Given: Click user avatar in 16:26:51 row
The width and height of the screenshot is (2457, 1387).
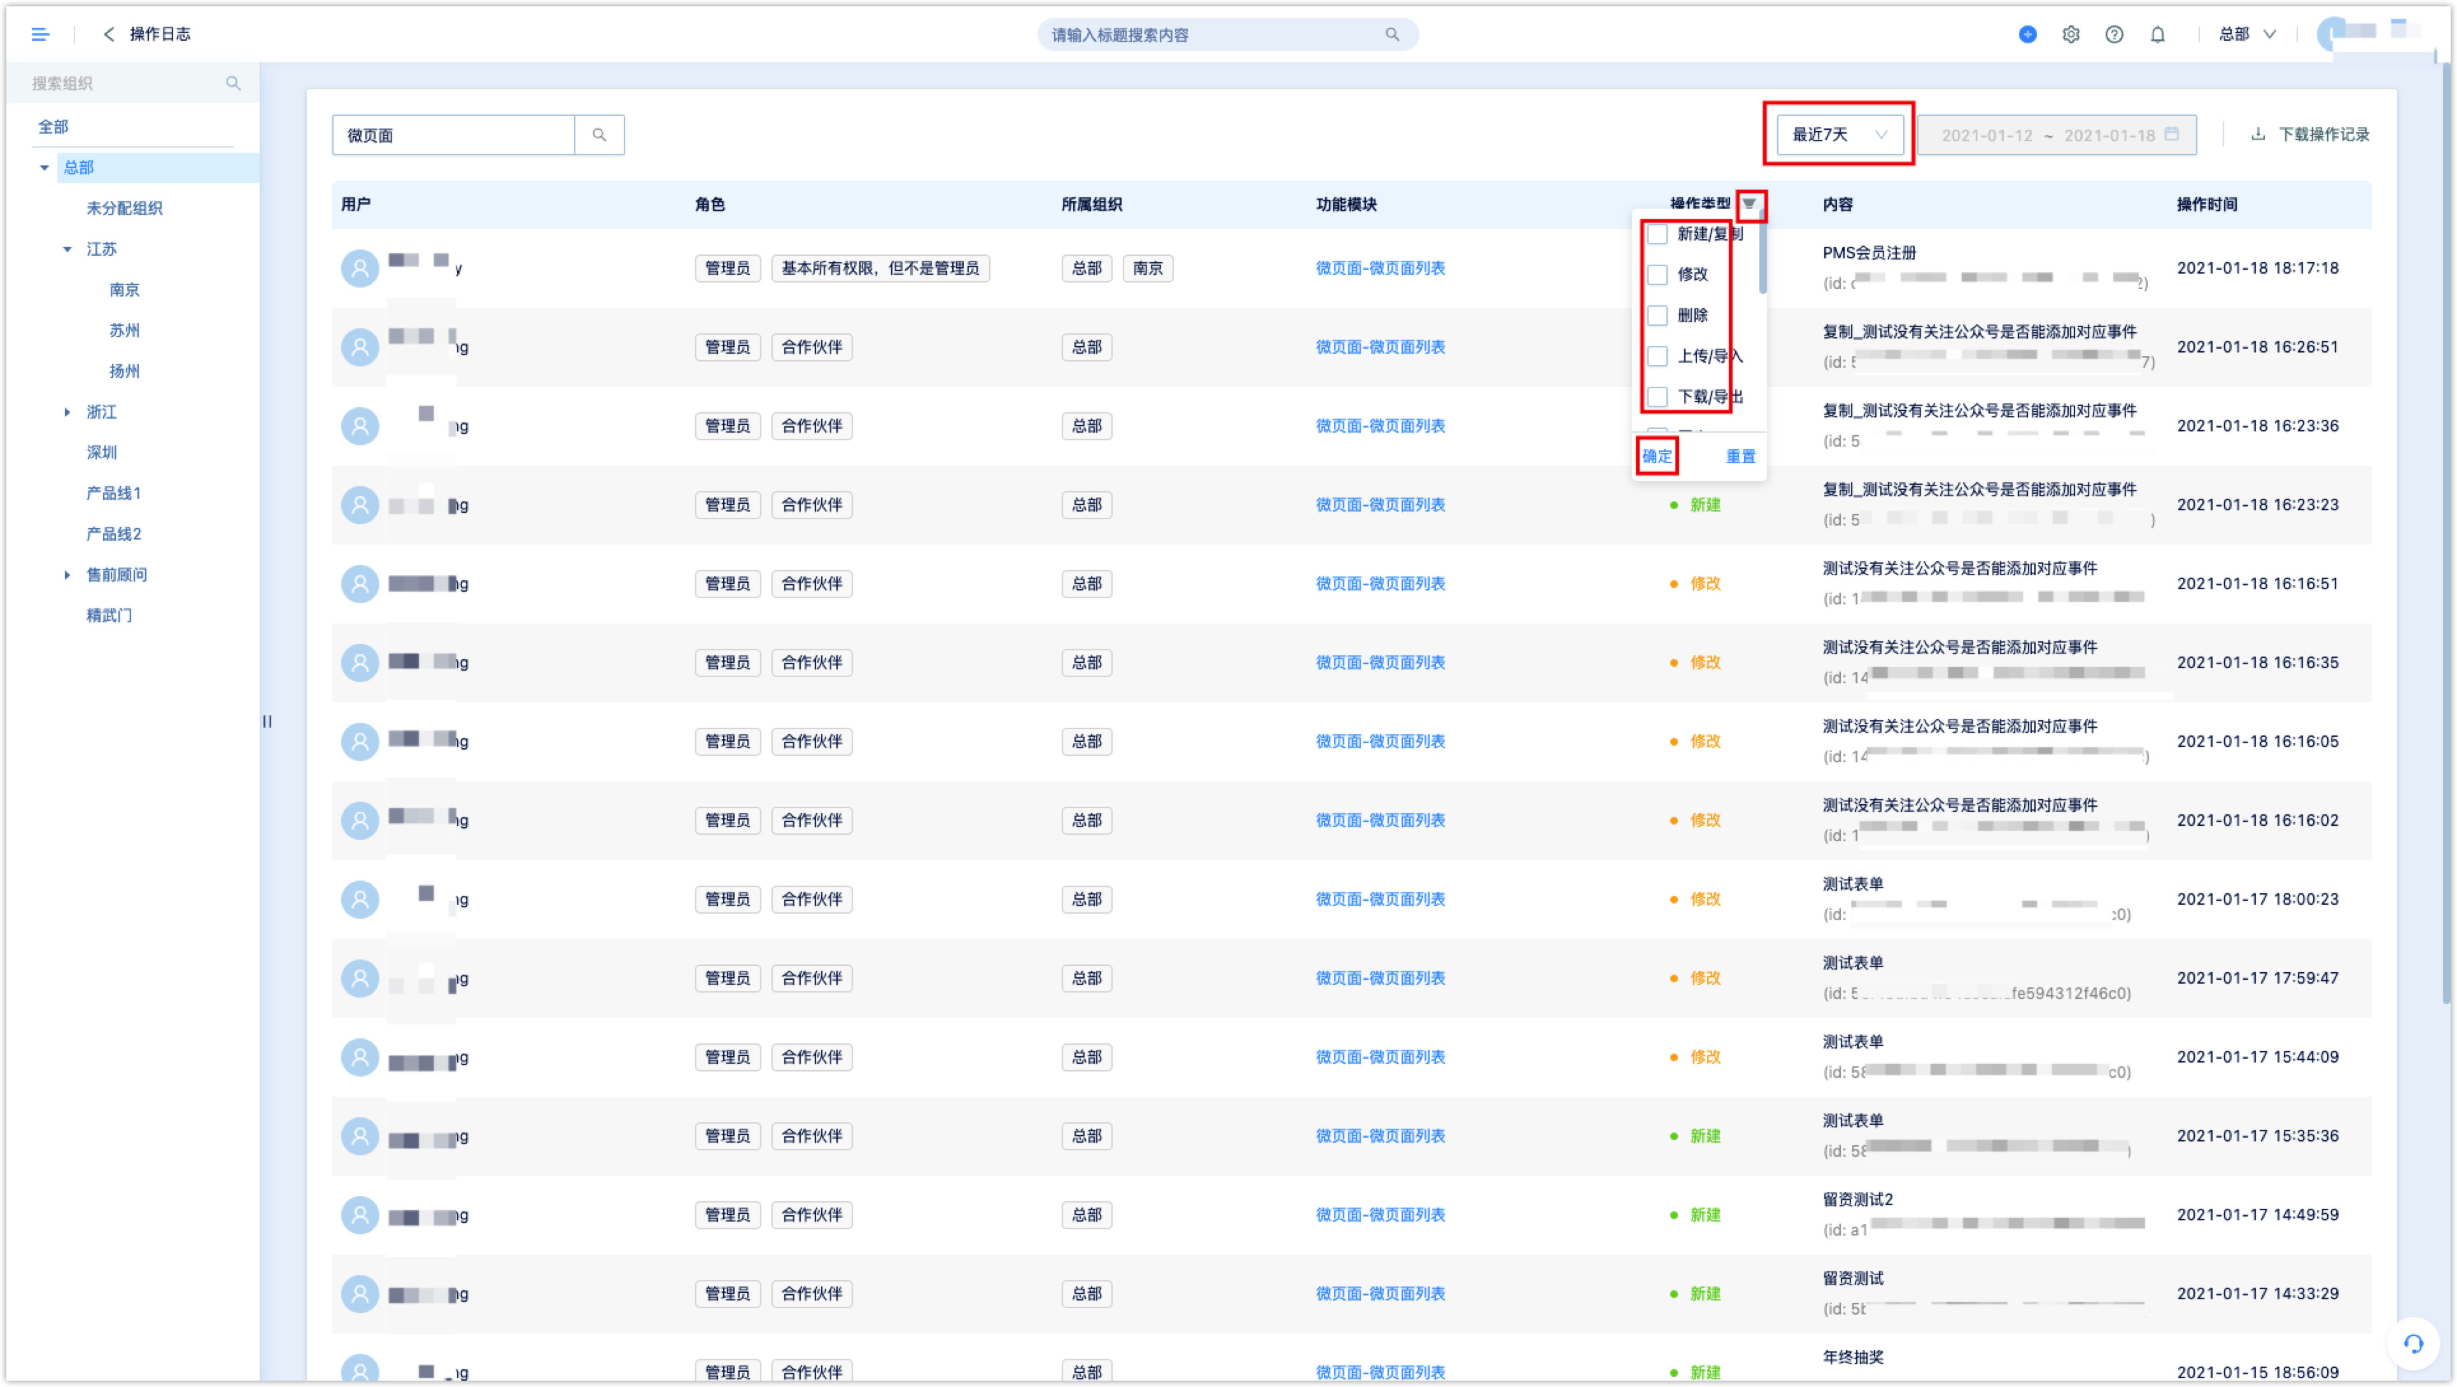Looking at the screenshot, I should tap(360, 347).
